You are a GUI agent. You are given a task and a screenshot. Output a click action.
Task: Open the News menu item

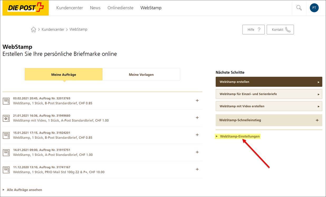[x=95, y=8]
